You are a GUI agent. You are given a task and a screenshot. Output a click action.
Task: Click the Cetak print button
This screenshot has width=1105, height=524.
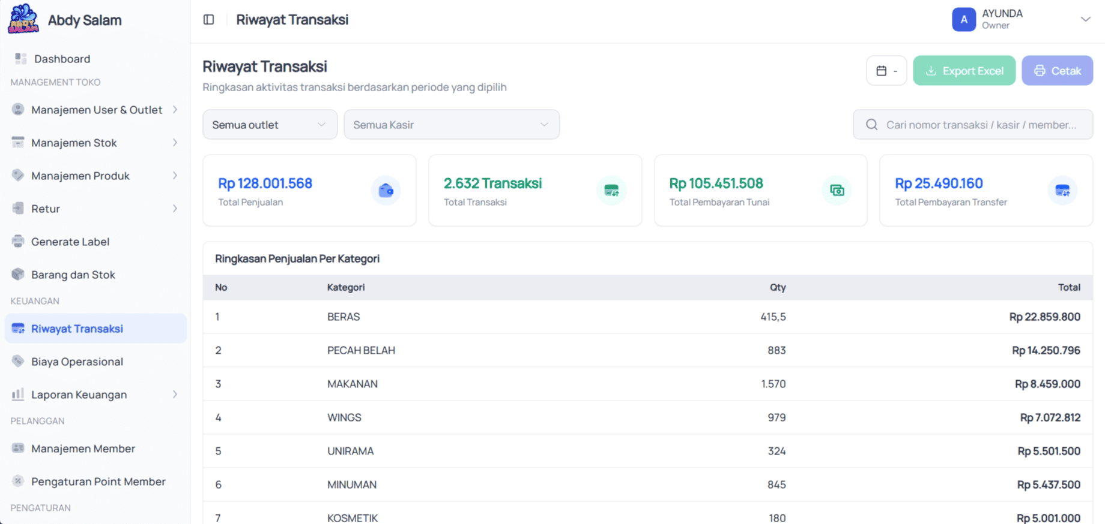click(x=1057, y=71)
